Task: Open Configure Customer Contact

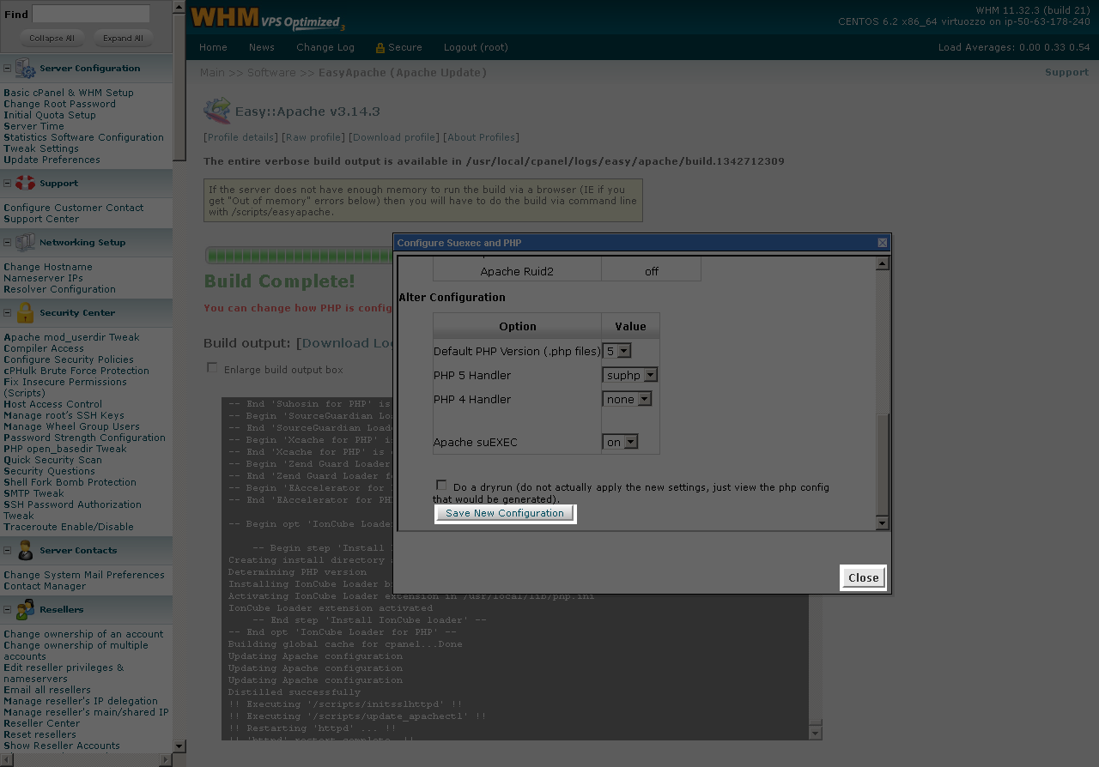Action: coord(74,208)
